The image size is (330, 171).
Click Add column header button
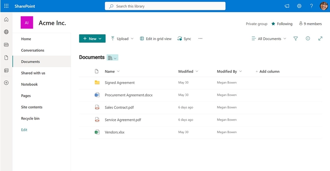268,72
